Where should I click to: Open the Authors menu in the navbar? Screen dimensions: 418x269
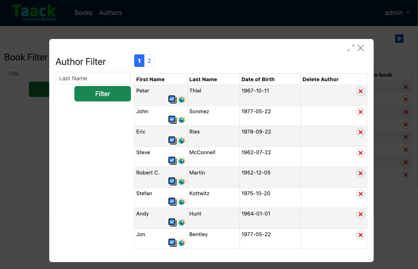(x=110, y=13)
